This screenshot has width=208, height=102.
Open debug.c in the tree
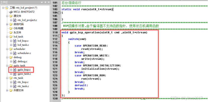[22, 61]
